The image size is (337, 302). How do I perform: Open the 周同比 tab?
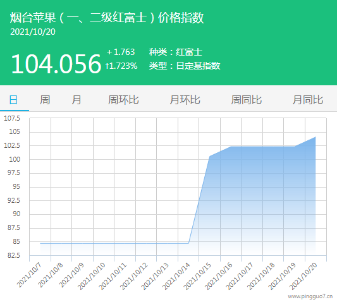coord(247,100)
